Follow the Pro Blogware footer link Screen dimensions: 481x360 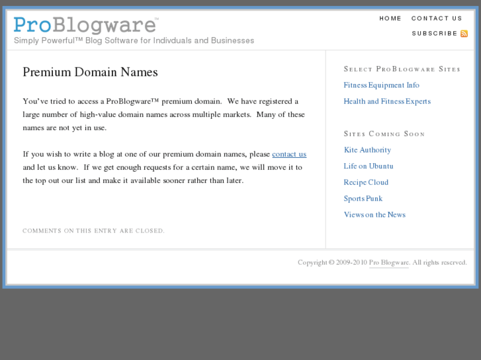point(388,263)
